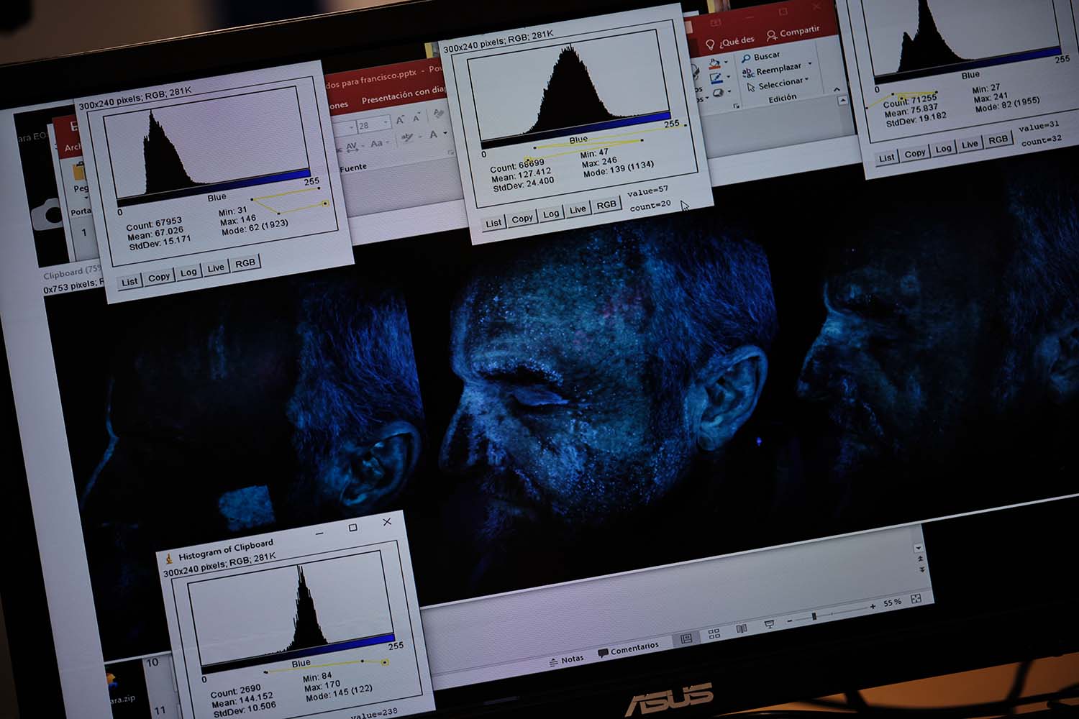The image size is (1079, 719).
Task: Apply font color with the A icon
Action: coord(433,134)
